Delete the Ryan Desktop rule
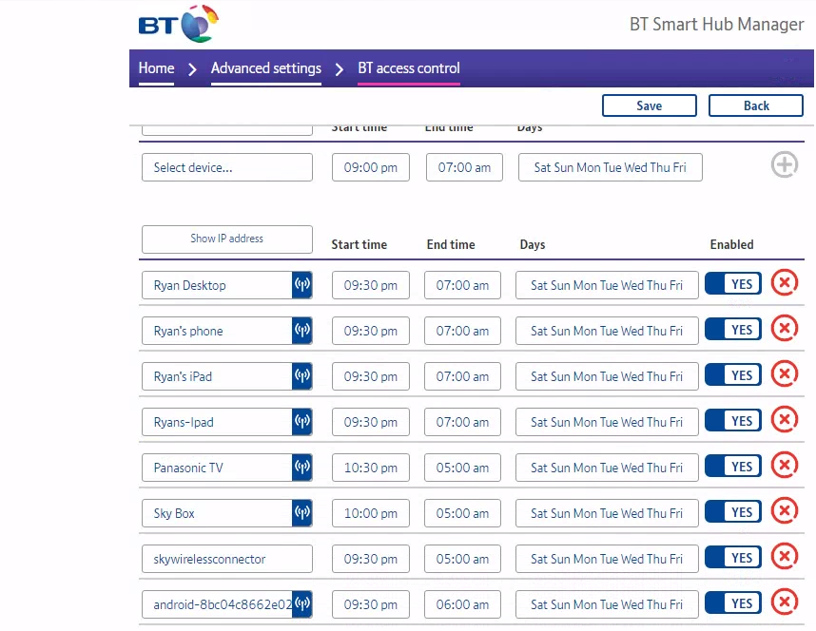The image size is (816, 631). pyautogui.click(x=785, y=283)
